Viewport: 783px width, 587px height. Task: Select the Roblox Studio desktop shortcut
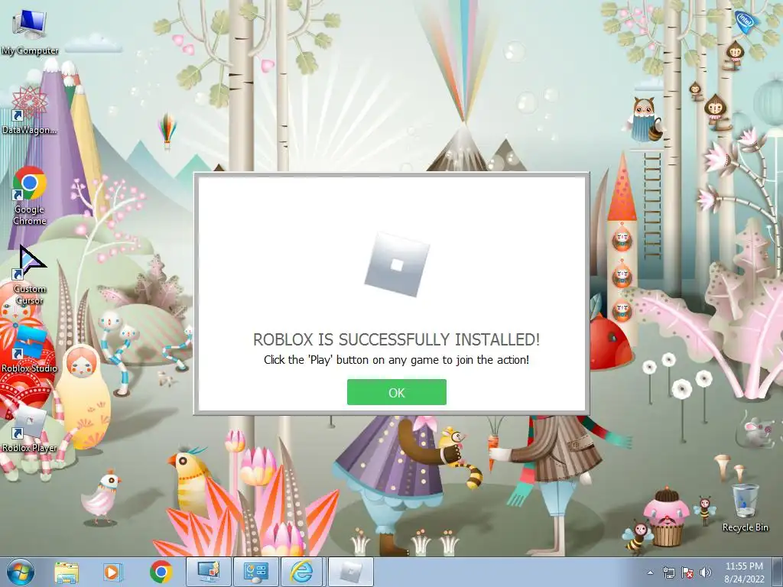click(x=30, y=349)
